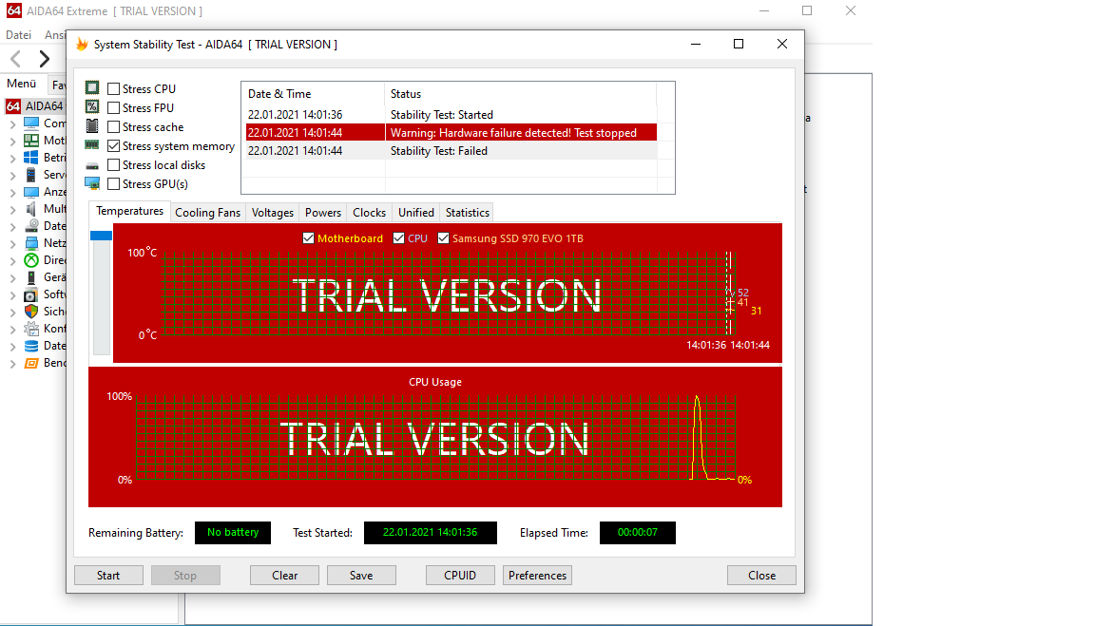Click the motherboard icon next to Mot tree item
The image size is (1095, 626).
tap(31, 141)
